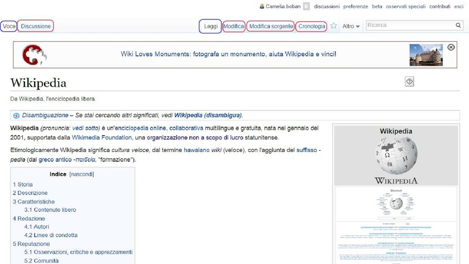The height and width of the screenshot is (264, 469).
Task: Jump to 4.1 Autori
Action: [x=36, y=226]
